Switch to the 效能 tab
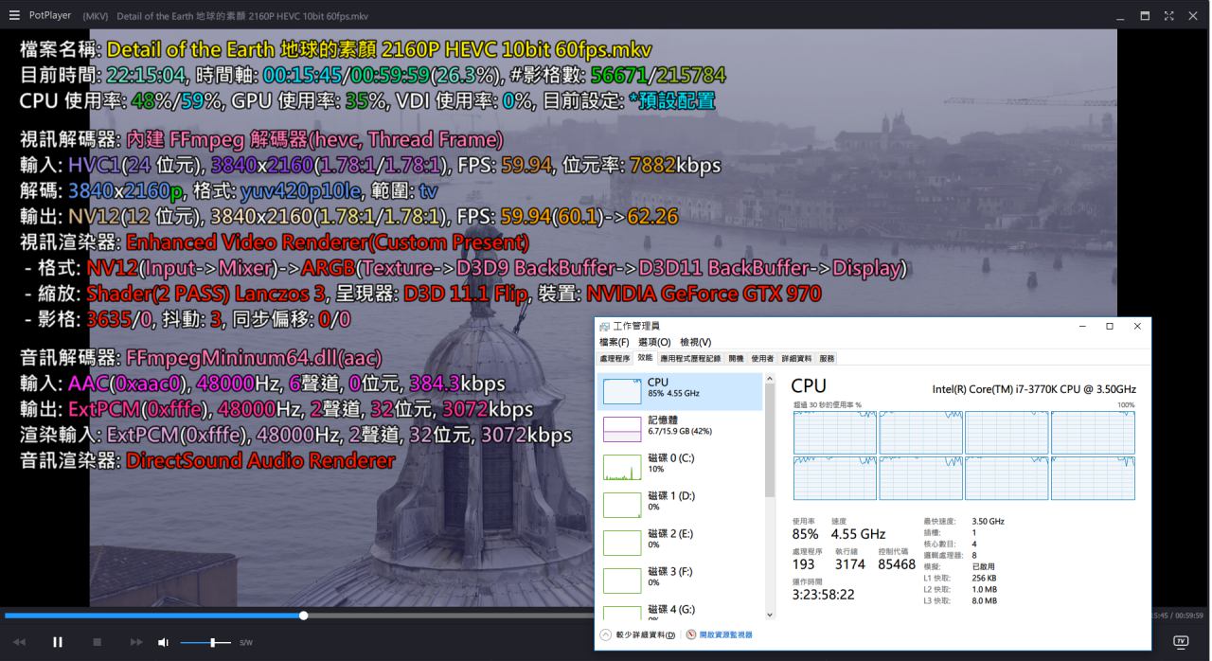Viewport: 1212px width, 661px height. coord(645,358)
